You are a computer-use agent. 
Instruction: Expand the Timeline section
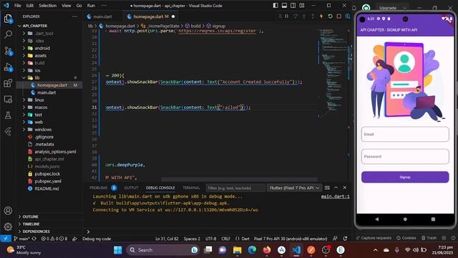(31, 224)
